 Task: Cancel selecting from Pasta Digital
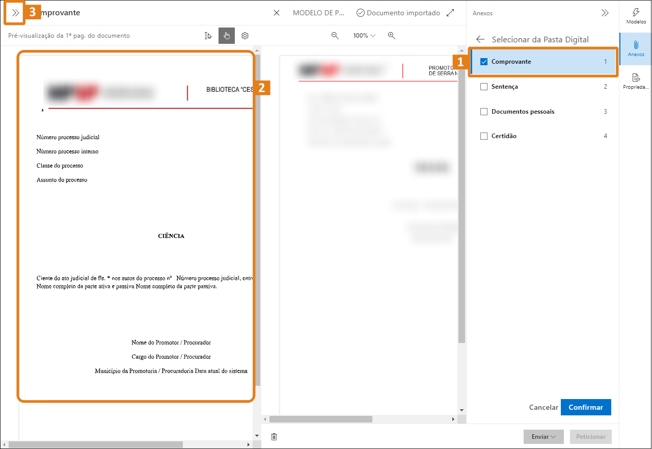pyautogui.click(x=543, y=407)
